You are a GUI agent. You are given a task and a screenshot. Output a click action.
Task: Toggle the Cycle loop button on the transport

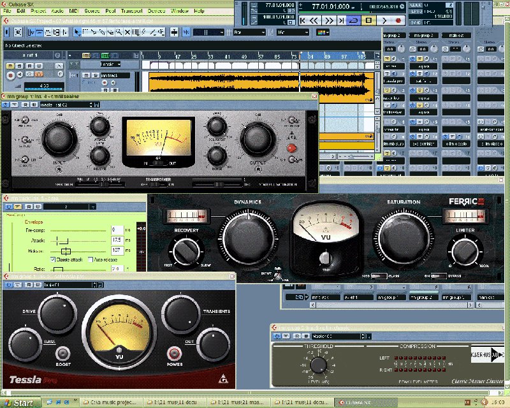click(x=353, y=20)
